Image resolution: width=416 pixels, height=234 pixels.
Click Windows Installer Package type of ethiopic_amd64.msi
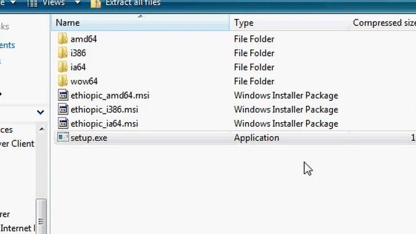[x=286, y=96]
